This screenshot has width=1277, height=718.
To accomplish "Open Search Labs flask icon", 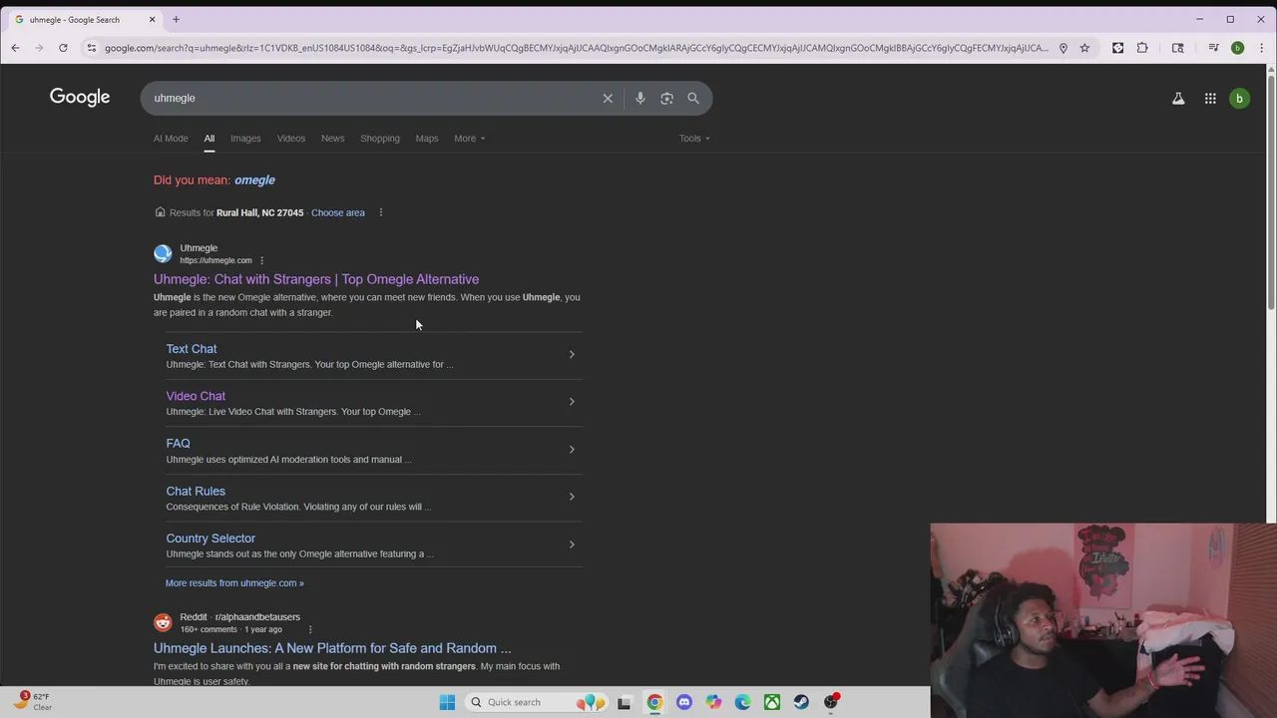I will click(1178, 98).
